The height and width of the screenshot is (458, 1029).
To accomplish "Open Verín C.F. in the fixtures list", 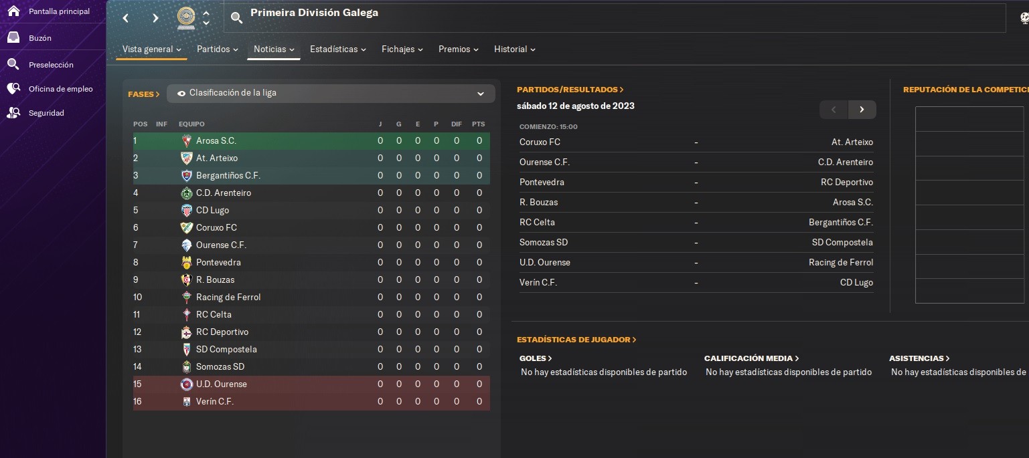I will point(538,282).
